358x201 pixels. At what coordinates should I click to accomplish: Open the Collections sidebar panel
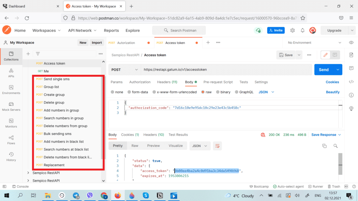pyautogui.click(x=11, y=56)
